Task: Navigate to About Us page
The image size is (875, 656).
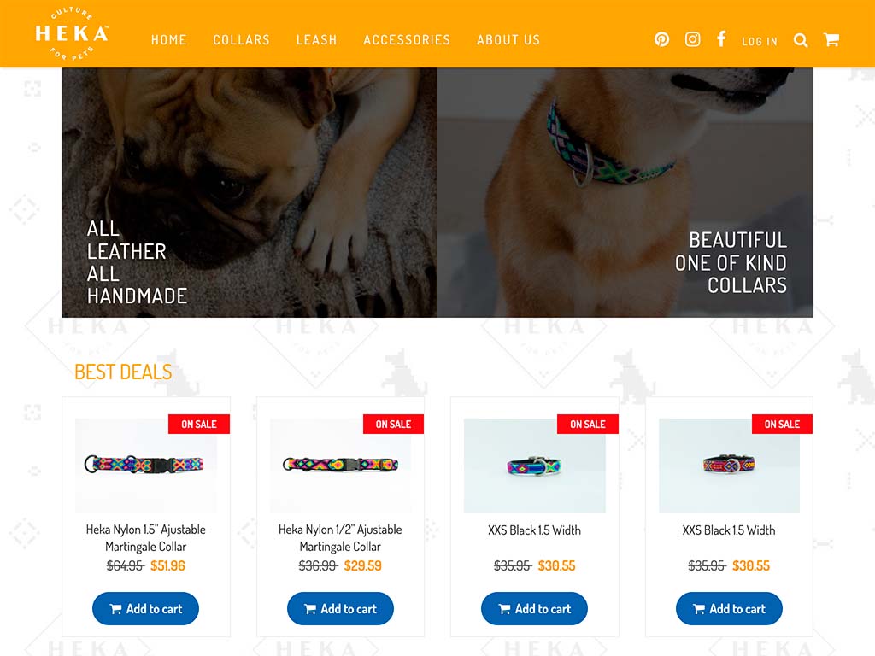Action: 508,40
